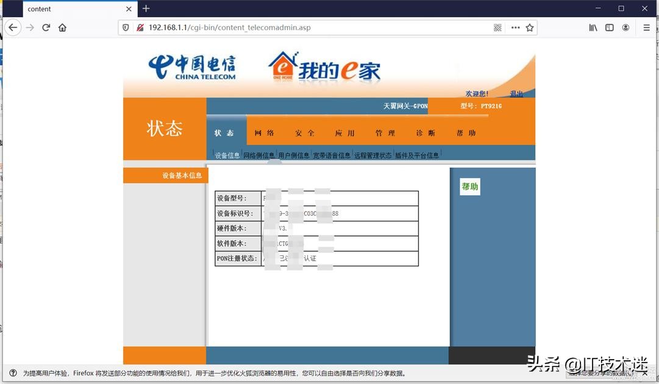Click the 退出 logout link

tap(516, 94)
